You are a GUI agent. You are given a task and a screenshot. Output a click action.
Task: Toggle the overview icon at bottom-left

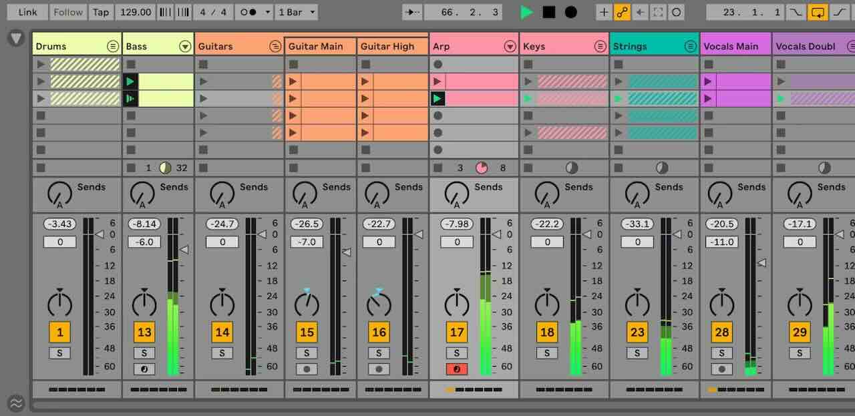pos(16,403)
